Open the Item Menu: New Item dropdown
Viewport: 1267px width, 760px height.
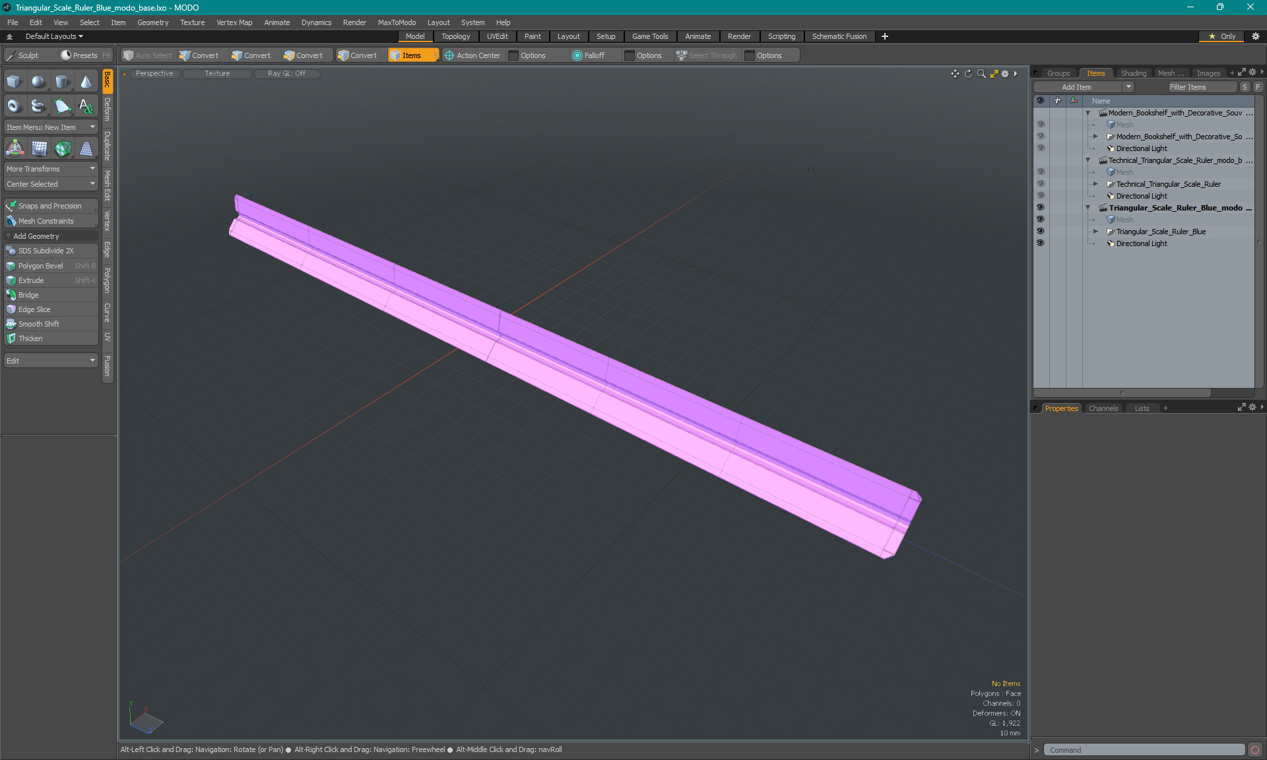tap(51, 127)
